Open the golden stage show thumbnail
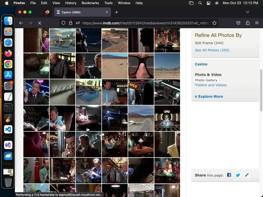 pyautogui.click(x=167, y=118)
